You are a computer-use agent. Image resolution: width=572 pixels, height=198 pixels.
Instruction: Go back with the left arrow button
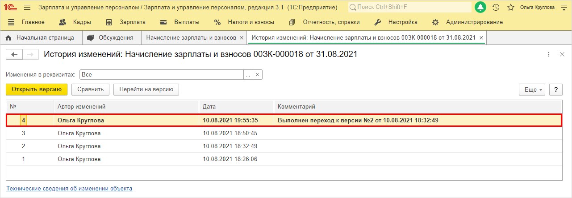(x=14, y=54)
